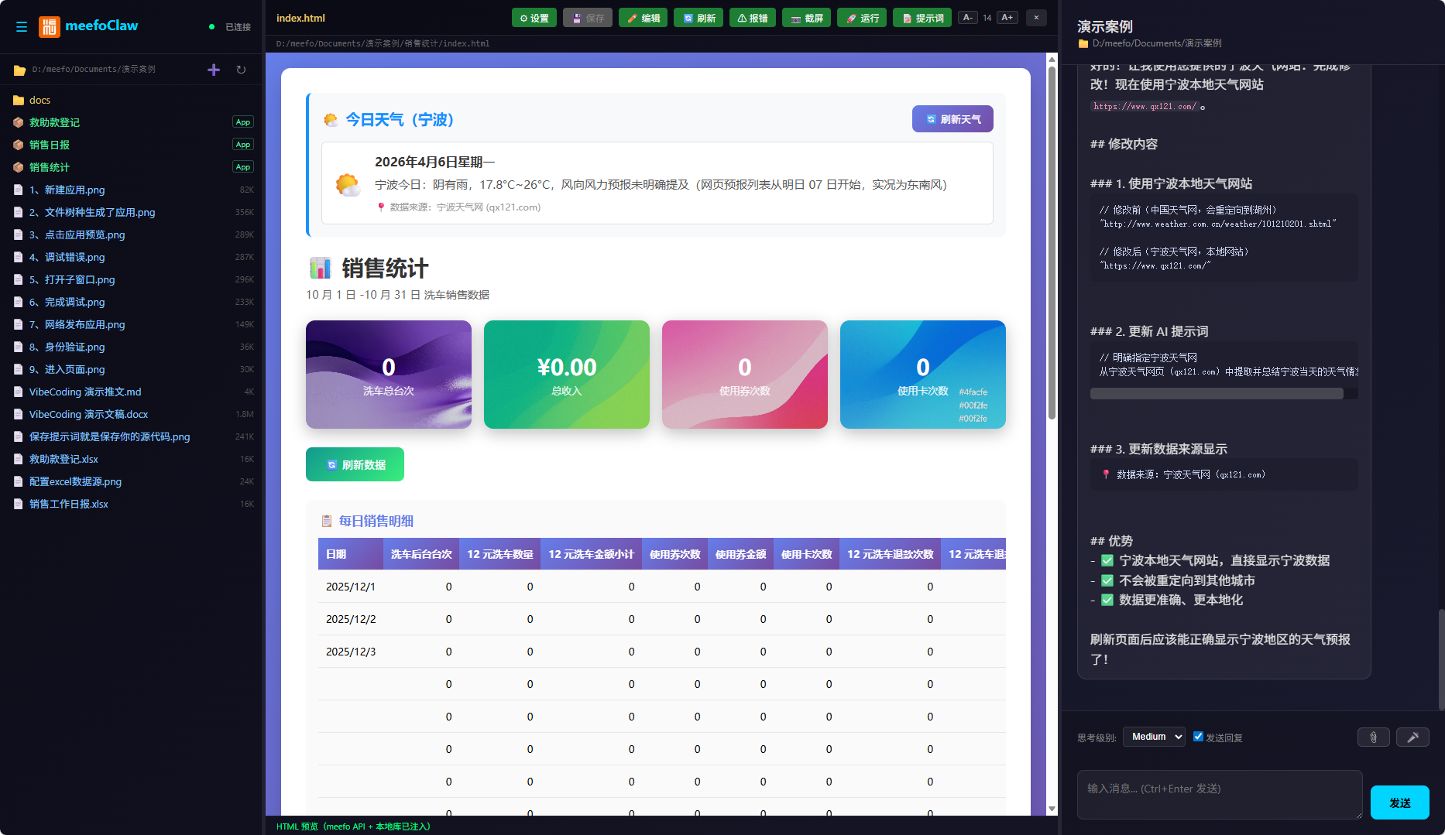Increase font size with the A+ control
1445x835 pixels.
tap(1007, 16)
